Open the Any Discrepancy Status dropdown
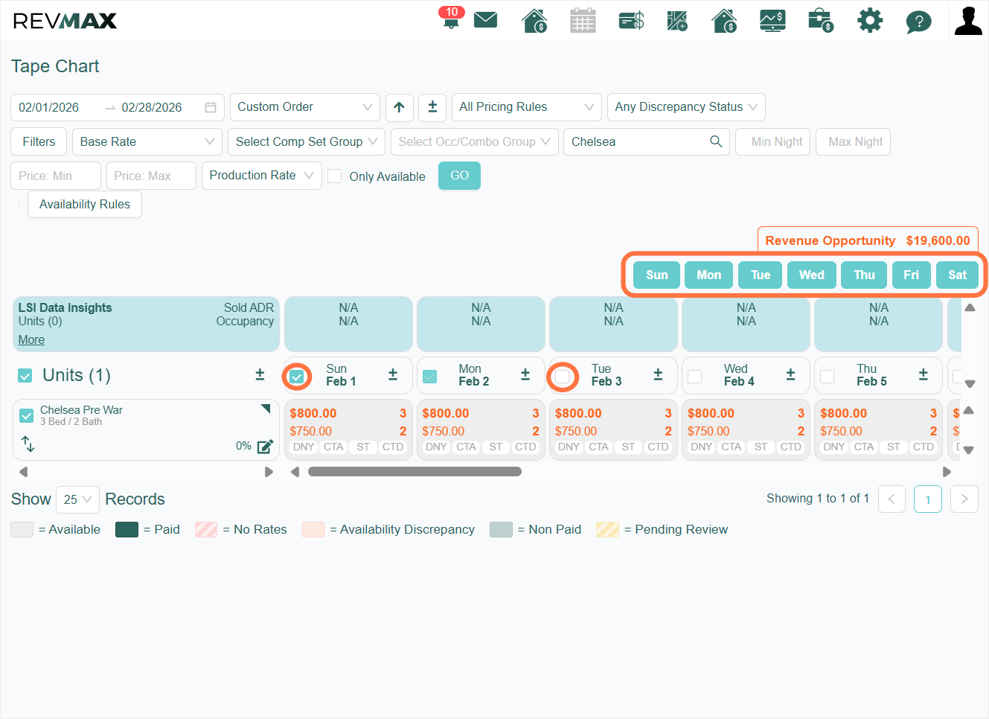Screen dimensions: 989x719 686,107
